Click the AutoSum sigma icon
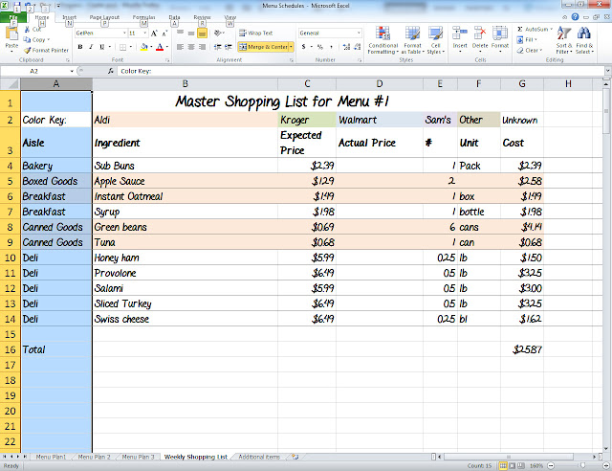This screenshot has height=471, width=612. [520, 30]
